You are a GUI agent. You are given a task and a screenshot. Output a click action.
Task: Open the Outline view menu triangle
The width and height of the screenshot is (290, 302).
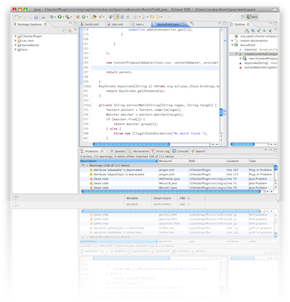pos(275,30)
